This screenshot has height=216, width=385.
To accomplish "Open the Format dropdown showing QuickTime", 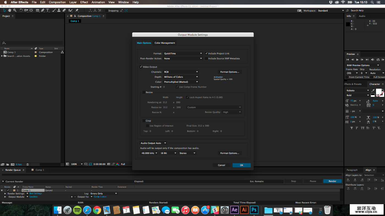I will point(183,54).
